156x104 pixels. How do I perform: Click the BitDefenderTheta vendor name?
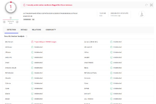pos(90,73)
